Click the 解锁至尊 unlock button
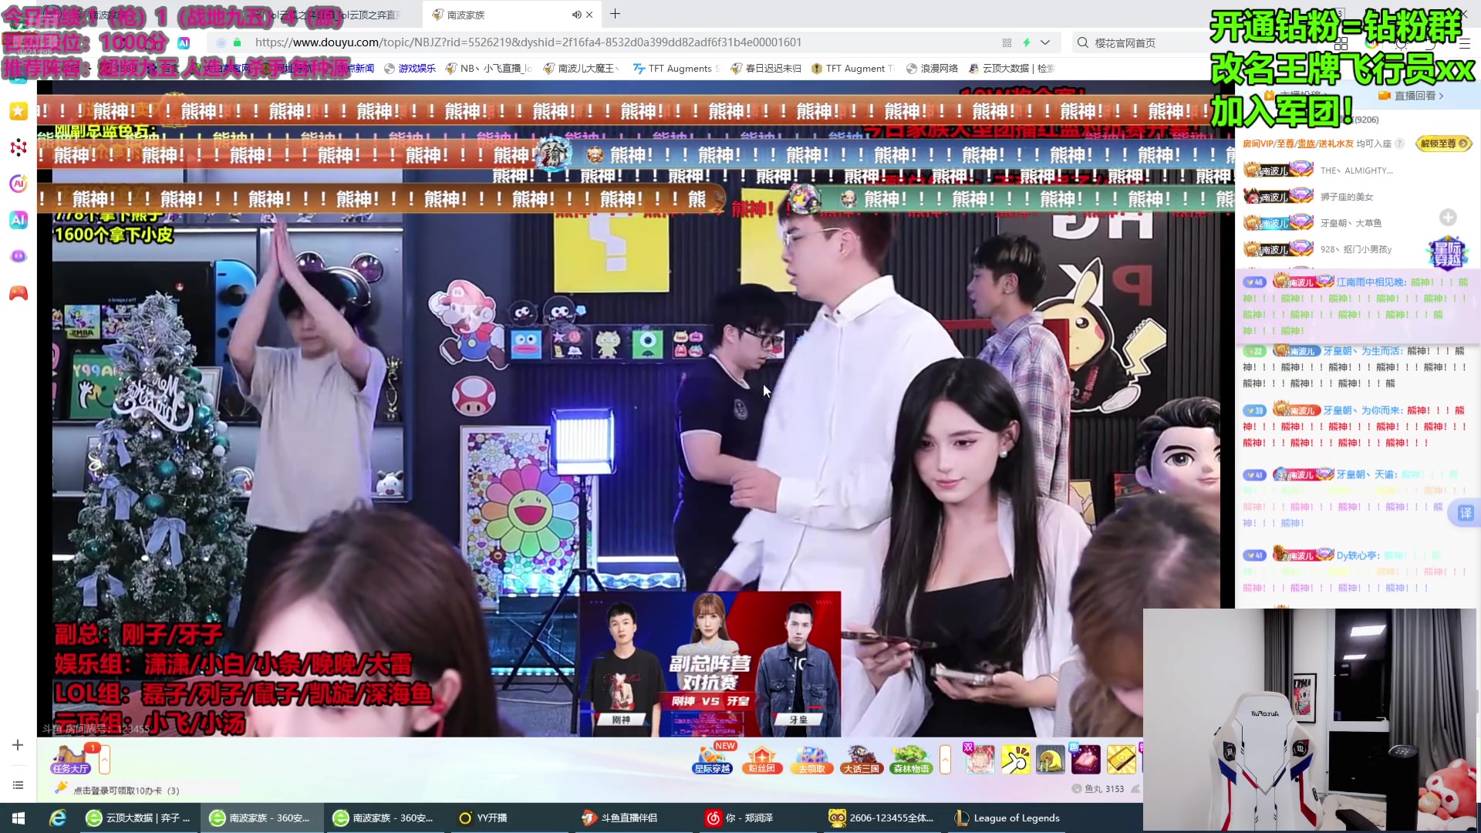The image size is (1481, 833). (x=1444, y=143)
